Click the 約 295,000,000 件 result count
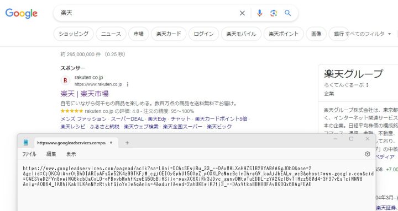This screenshot has height=211, width=398. (81, 55)
